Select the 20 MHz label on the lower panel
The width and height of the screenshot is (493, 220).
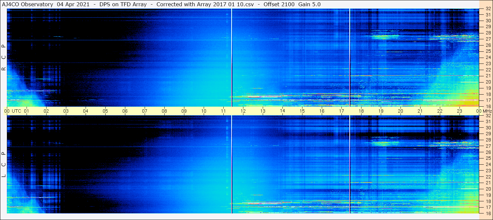(x=488, y=189)
